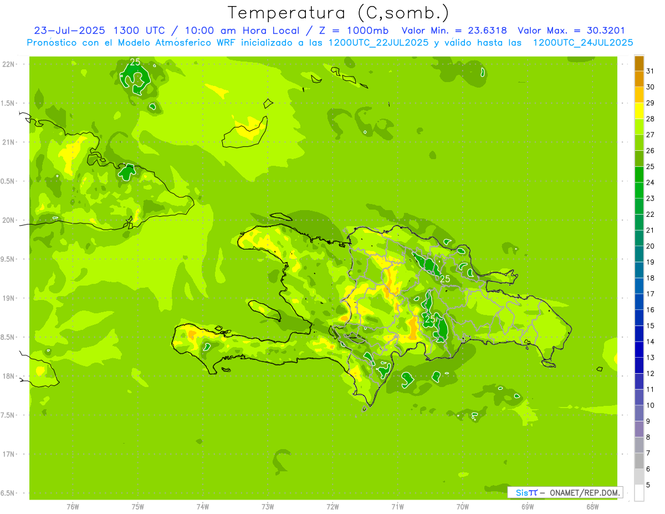Screen dimensions: 665x514
Task: Click the 8.5N latitude label
Action: pyautogui.click(x=8, y=337)
